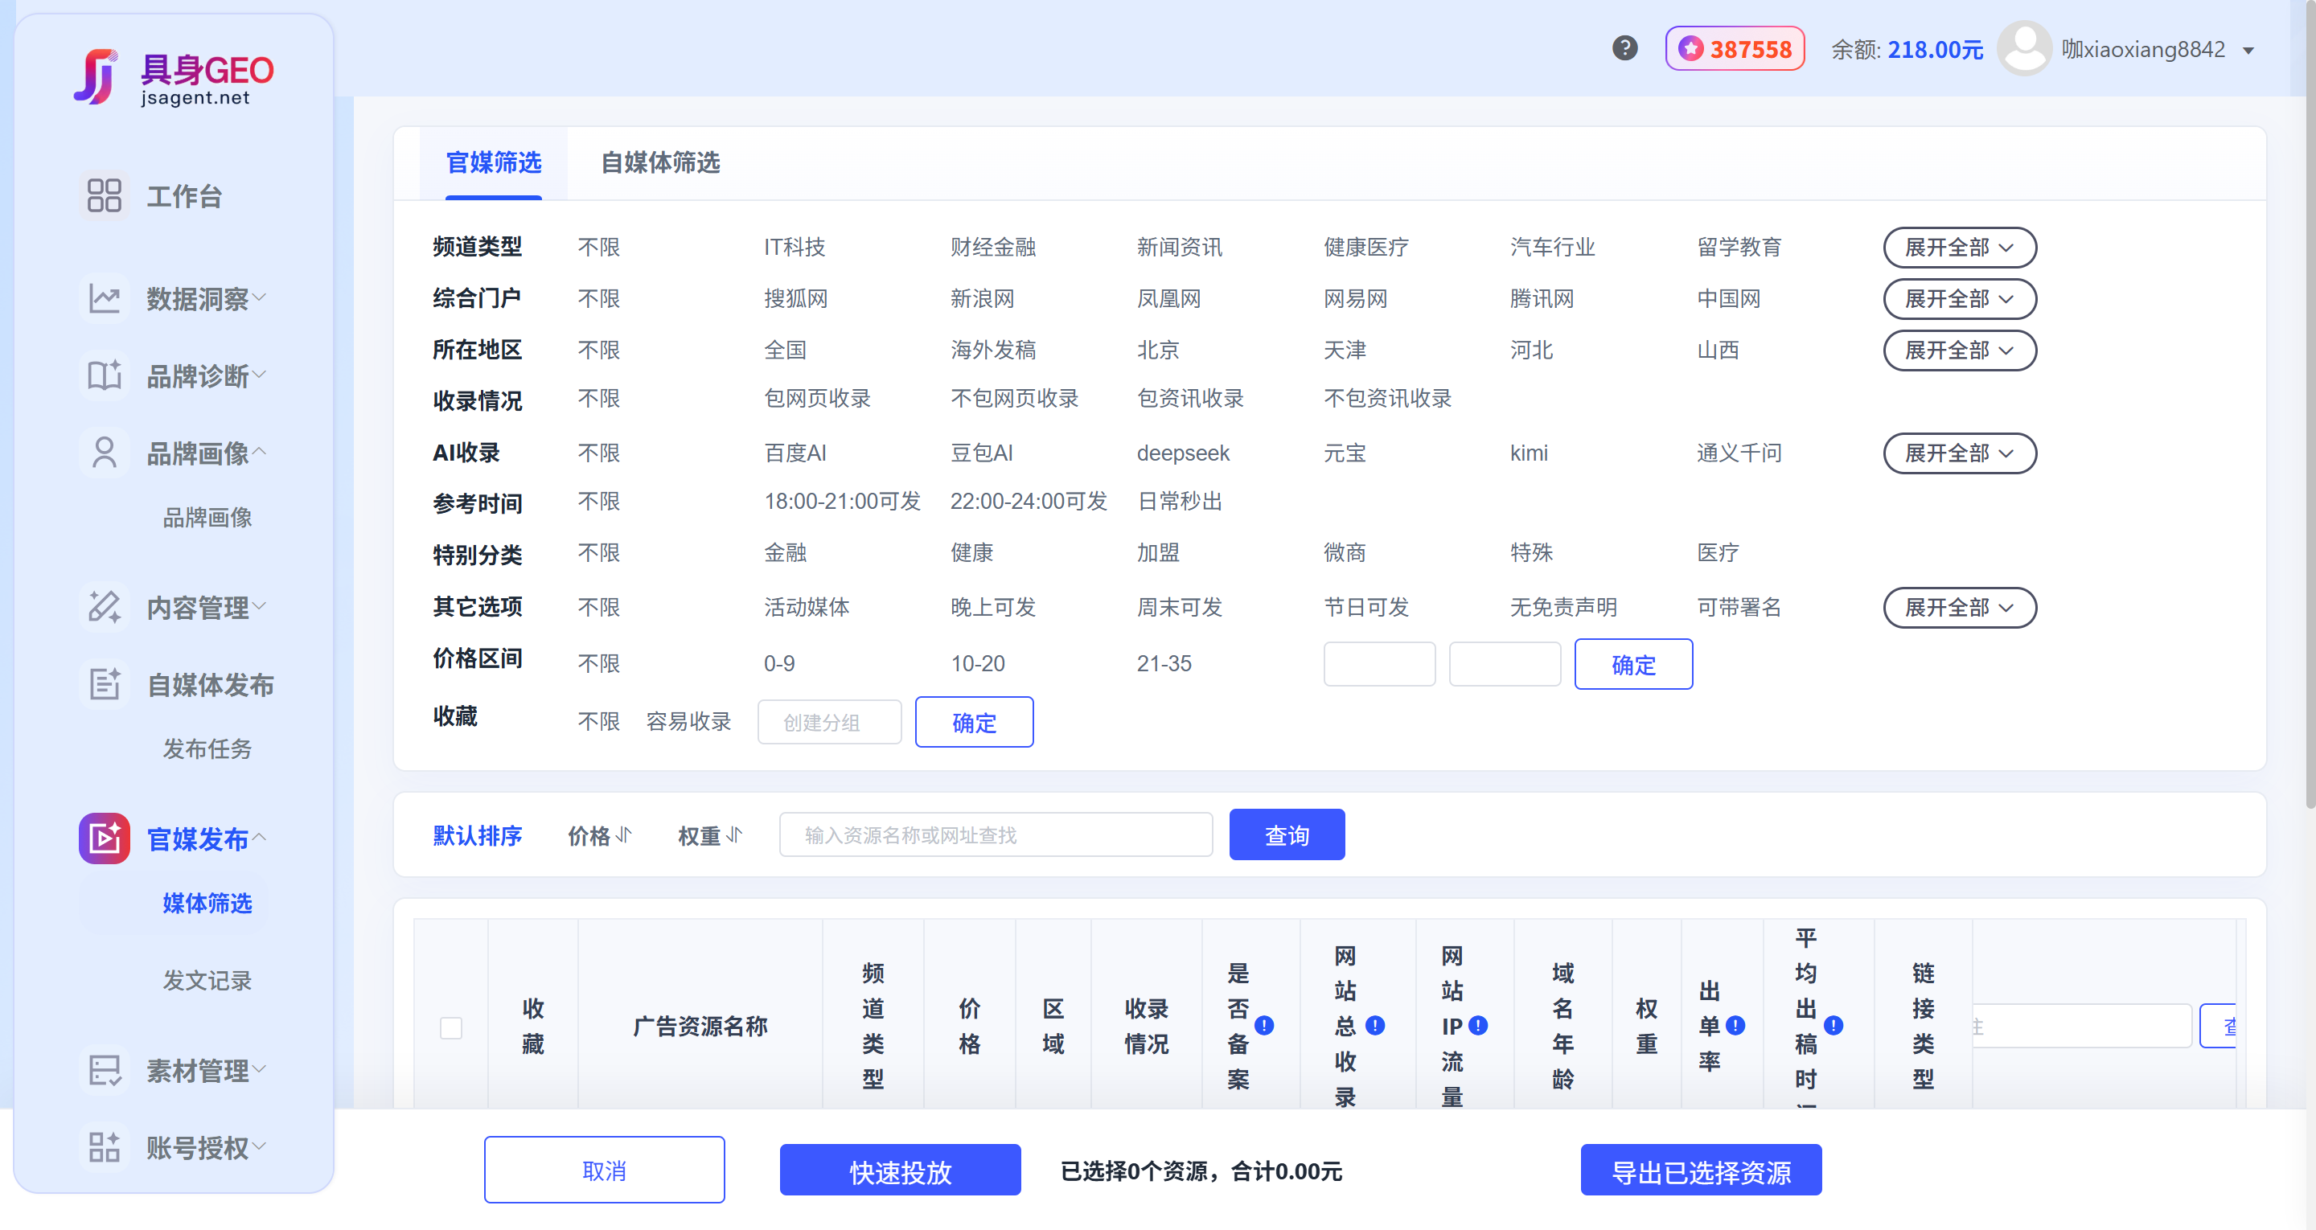Expand all 所在地区 options
This screenshot has height=1230, width=2316.
(x=1959, y=350)
